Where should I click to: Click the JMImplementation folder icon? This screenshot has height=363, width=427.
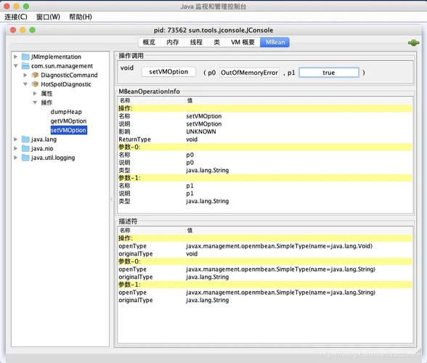[x=25, y=57]
